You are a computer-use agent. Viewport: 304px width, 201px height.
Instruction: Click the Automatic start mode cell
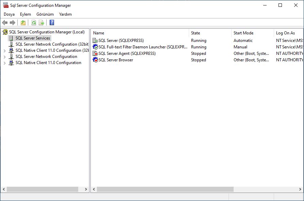tap(243, 41)
